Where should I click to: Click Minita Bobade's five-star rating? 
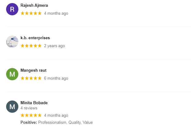pyautogui.click(x=31, y=115)
